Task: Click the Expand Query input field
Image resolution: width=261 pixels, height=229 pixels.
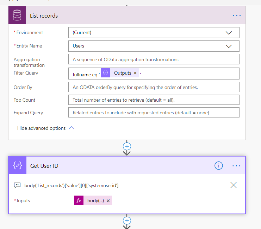Action: tap(154, 113)
